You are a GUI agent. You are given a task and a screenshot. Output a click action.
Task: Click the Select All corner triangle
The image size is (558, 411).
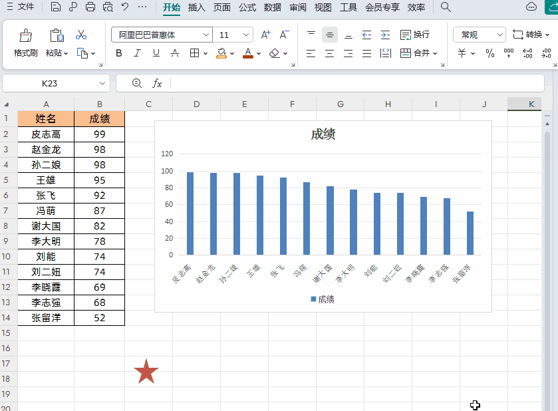[7, 104]
